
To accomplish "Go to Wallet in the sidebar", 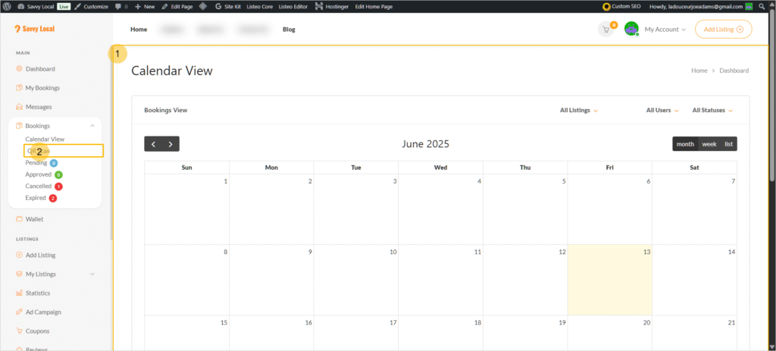I will coord(34,219).
